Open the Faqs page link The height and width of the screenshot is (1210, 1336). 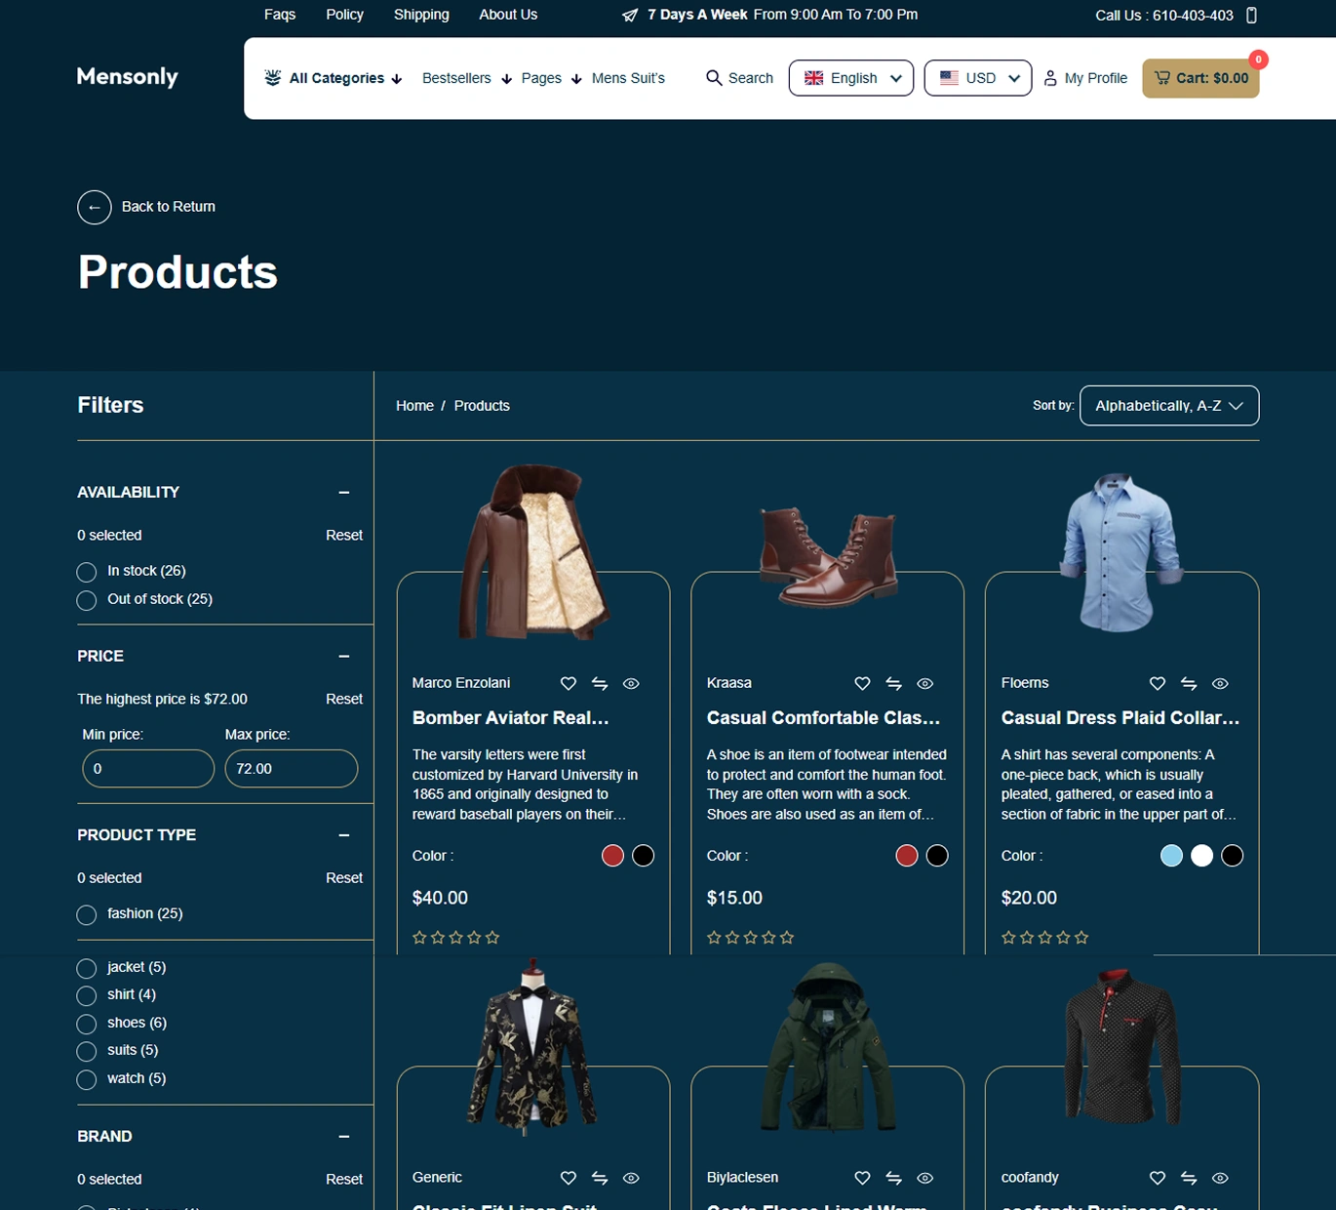click(x=280, y=15)
